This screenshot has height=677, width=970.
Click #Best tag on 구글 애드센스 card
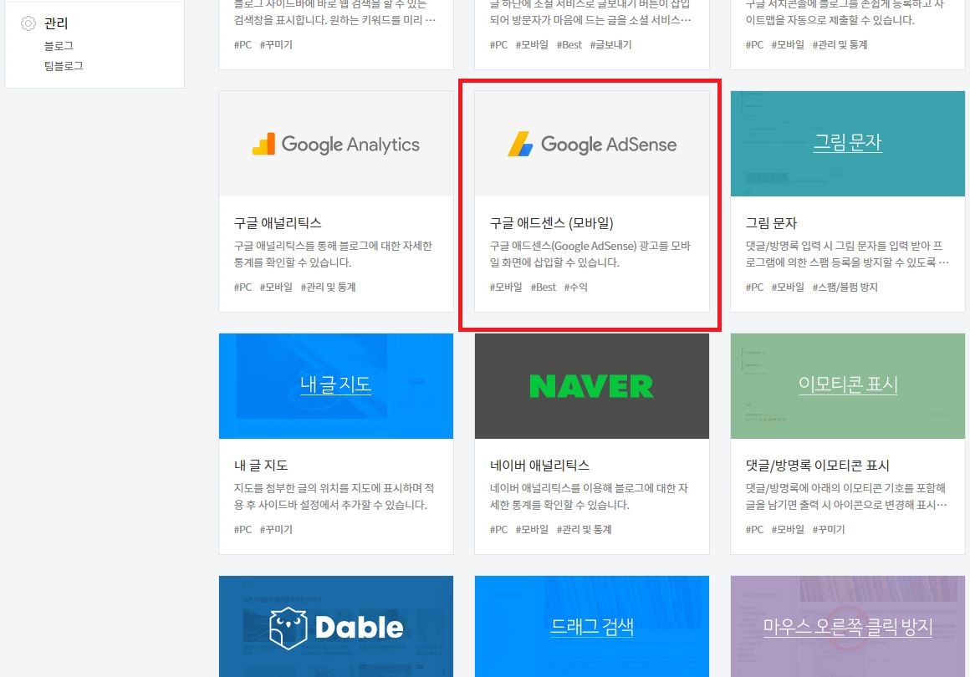pos(544,287)
